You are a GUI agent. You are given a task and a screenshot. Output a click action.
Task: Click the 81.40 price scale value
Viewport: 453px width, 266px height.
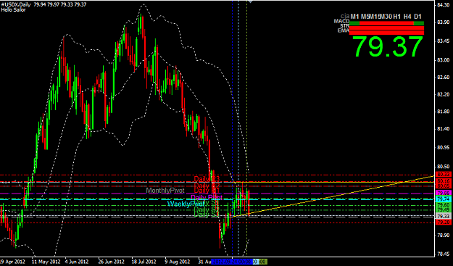(443, 128)
